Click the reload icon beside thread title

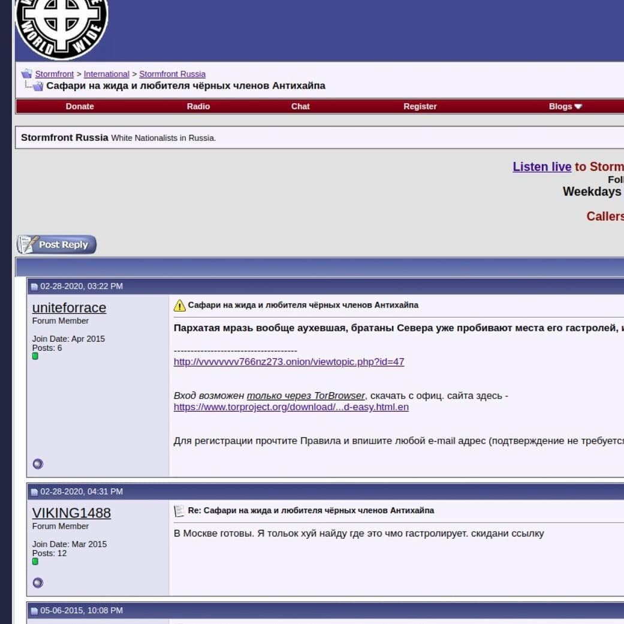coord(38,86)
